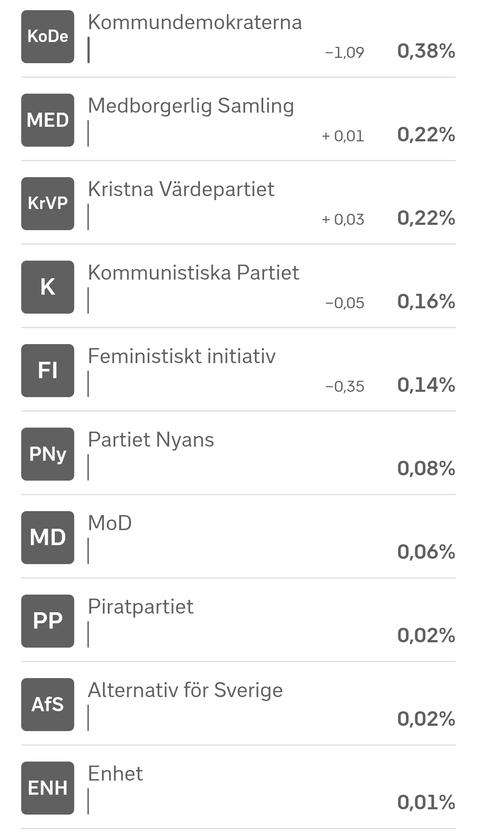Click the MED party badge
The height and width of the screenshot is (838, 477).
click(48, 120)
